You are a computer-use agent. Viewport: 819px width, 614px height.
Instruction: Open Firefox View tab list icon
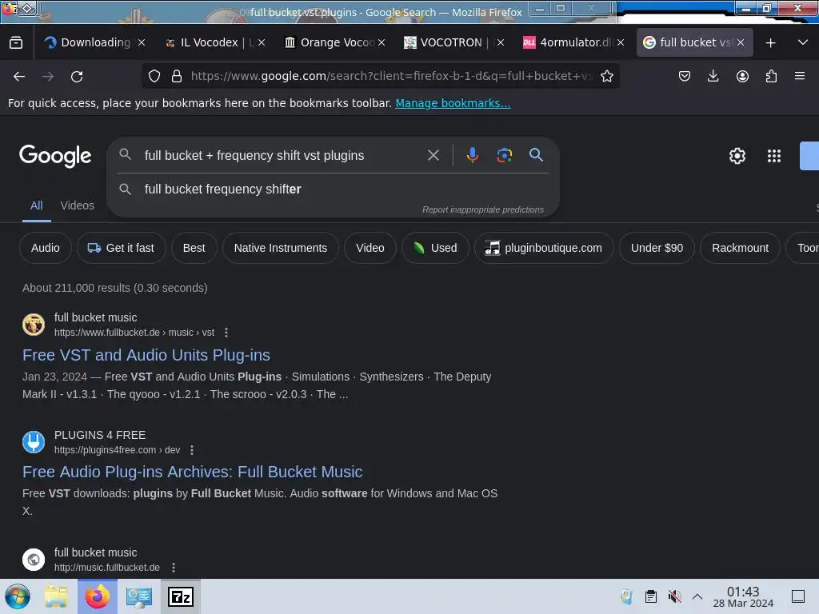tap(16, 43)
